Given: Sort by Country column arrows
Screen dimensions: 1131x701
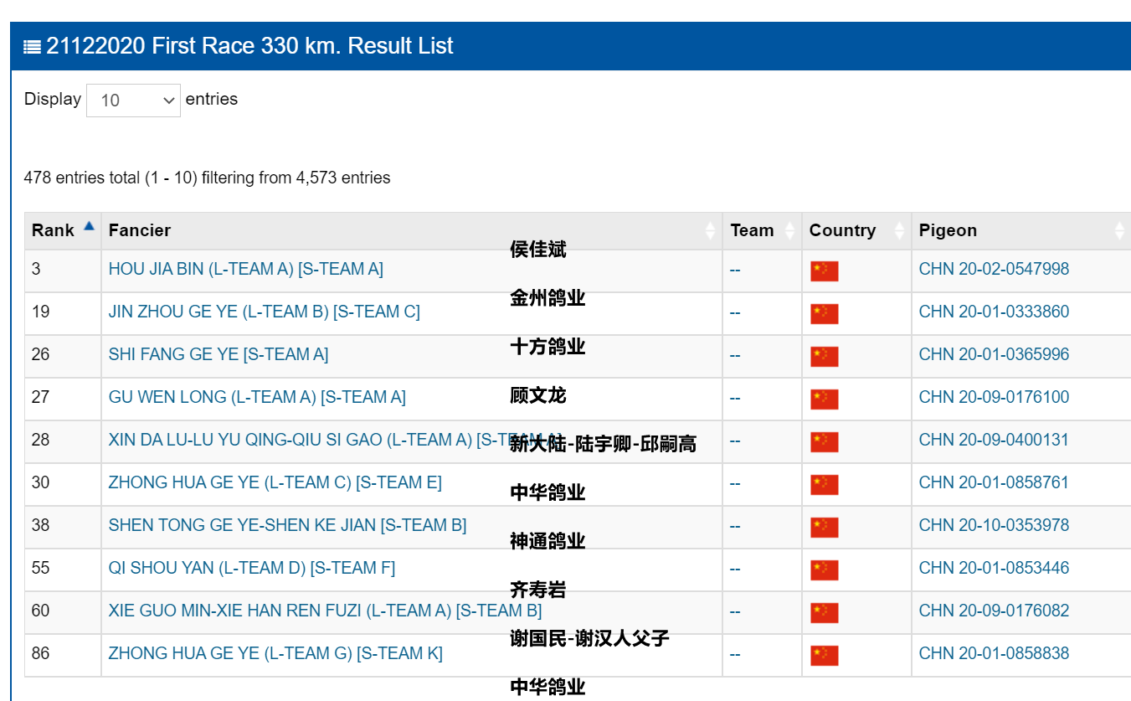Looking at the screenshot, I should (900, 230).
